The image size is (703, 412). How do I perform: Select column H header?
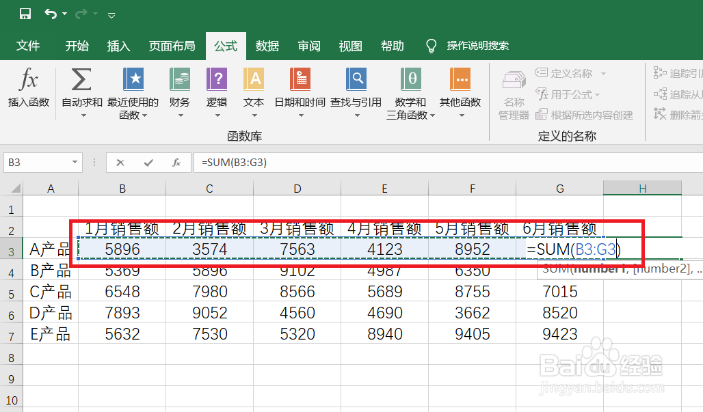[x=642, y=188]
